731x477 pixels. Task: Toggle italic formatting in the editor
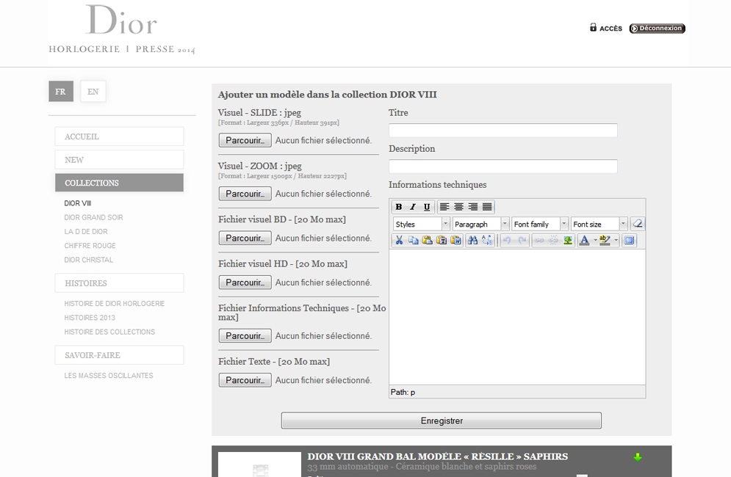[x=413, y=207]
